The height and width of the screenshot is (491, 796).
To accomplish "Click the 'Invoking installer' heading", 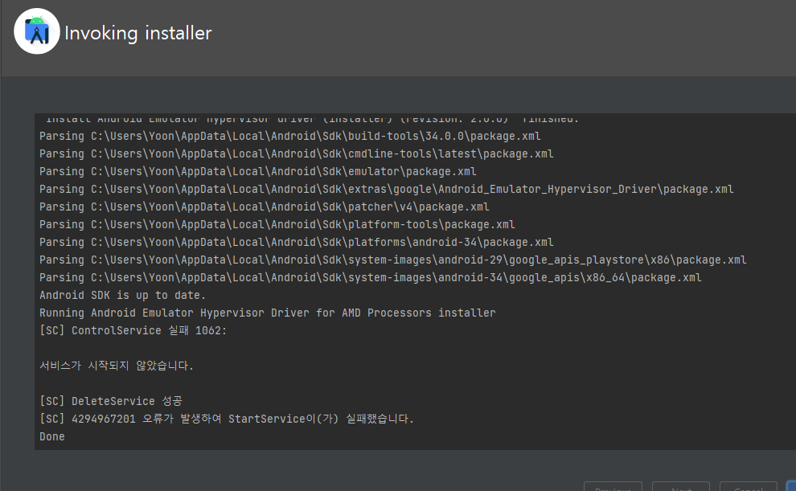I will [137, 33].
